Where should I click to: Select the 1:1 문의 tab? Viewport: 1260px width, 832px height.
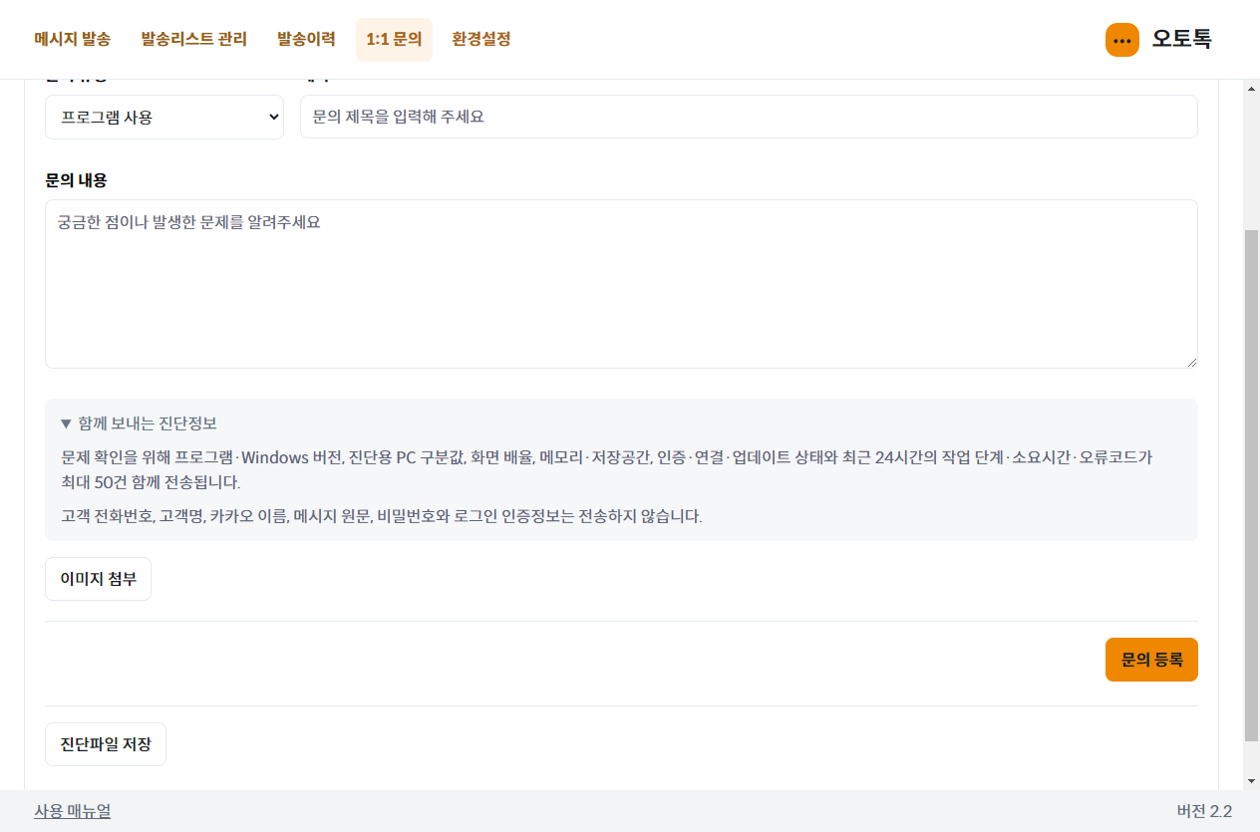click(394, 40)
